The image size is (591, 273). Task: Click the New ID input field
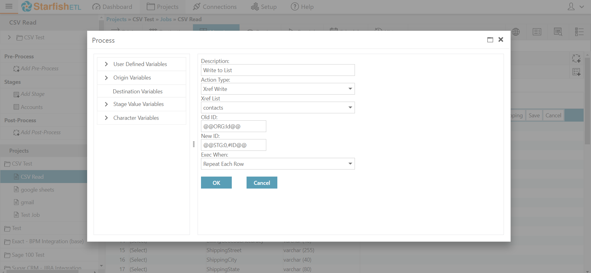coord(233,145)
